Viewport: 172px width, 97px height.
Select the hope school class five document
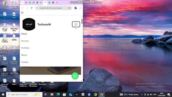pos(14,61)
